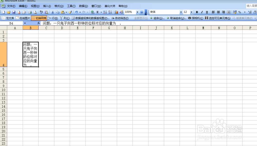The width and height of the screenshot is (257, 146).
Task: Open Print Preview
Action: point(35,12)
